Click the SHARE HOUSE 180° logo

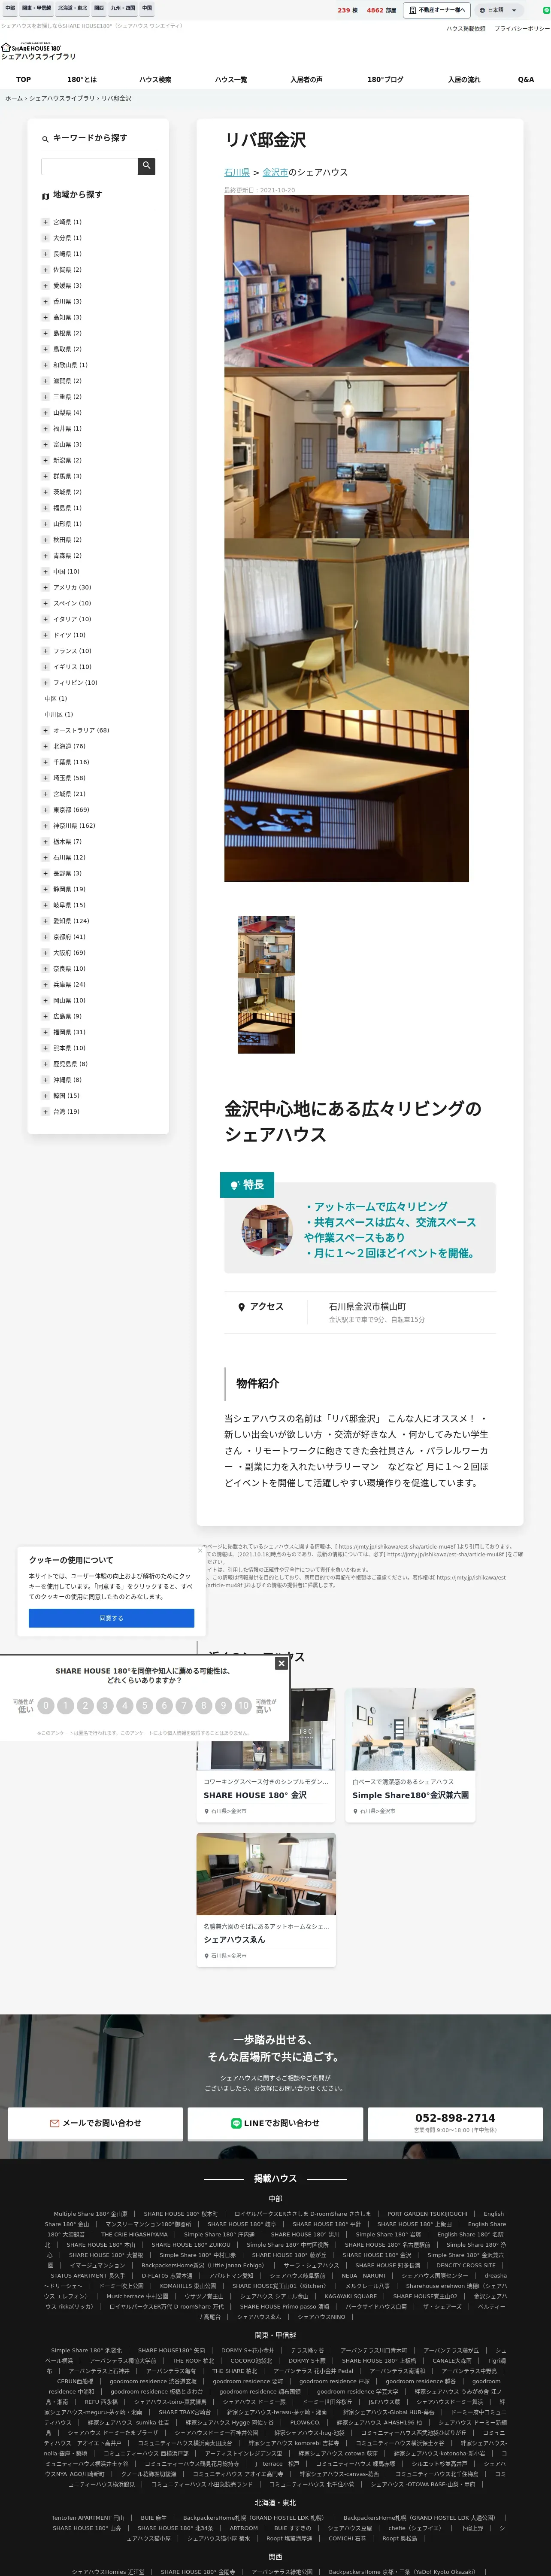(31, 47)
